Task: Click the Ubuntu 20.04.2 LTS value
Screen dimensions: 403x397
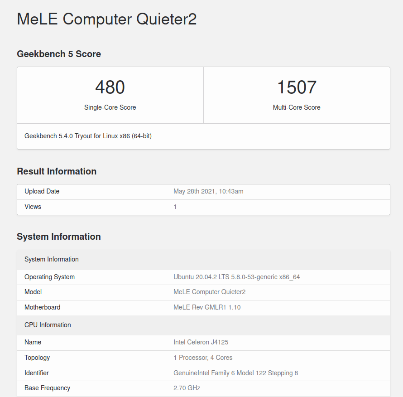Action: point(237,277)
